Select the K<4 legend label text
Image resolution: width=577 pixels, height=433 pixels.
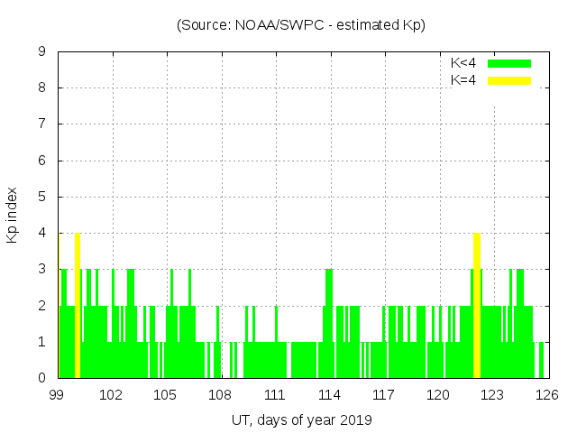pyautogui.click(x=463, y=63)
